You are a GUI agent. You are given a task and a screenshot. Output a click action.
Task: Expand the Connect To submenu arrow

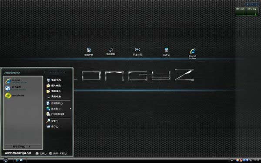[x=70, y=109]
